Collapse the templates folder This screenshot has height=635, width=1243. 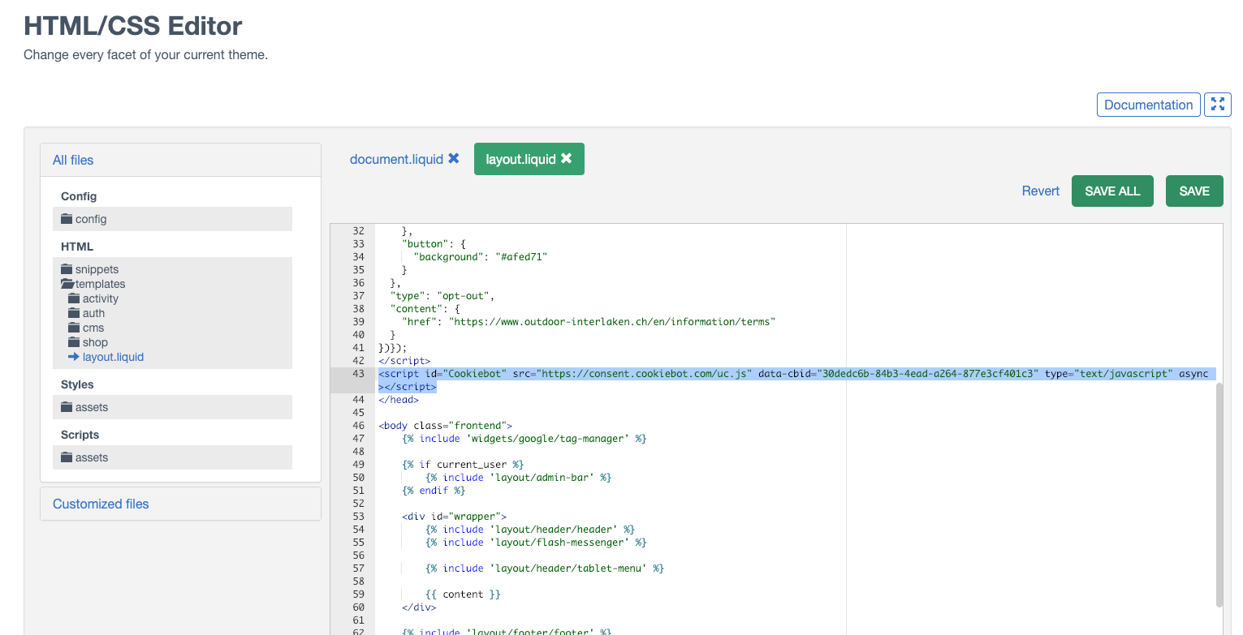coord(101,284)
